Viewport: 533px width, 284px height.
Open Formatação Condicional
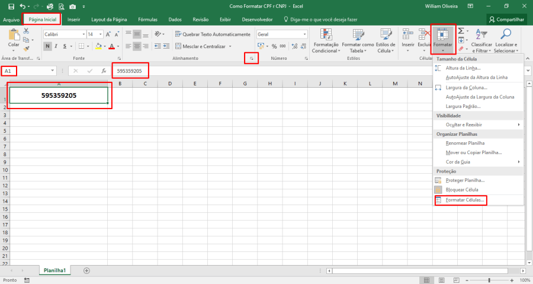coord(326,41)
